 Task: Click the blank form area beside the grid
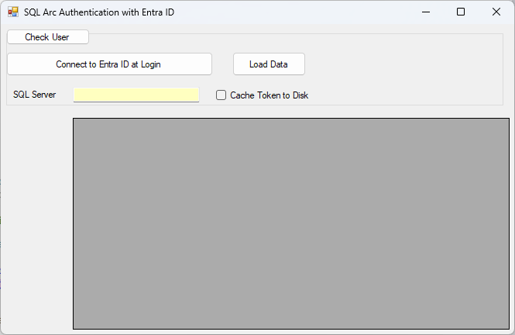click(37, 220)
